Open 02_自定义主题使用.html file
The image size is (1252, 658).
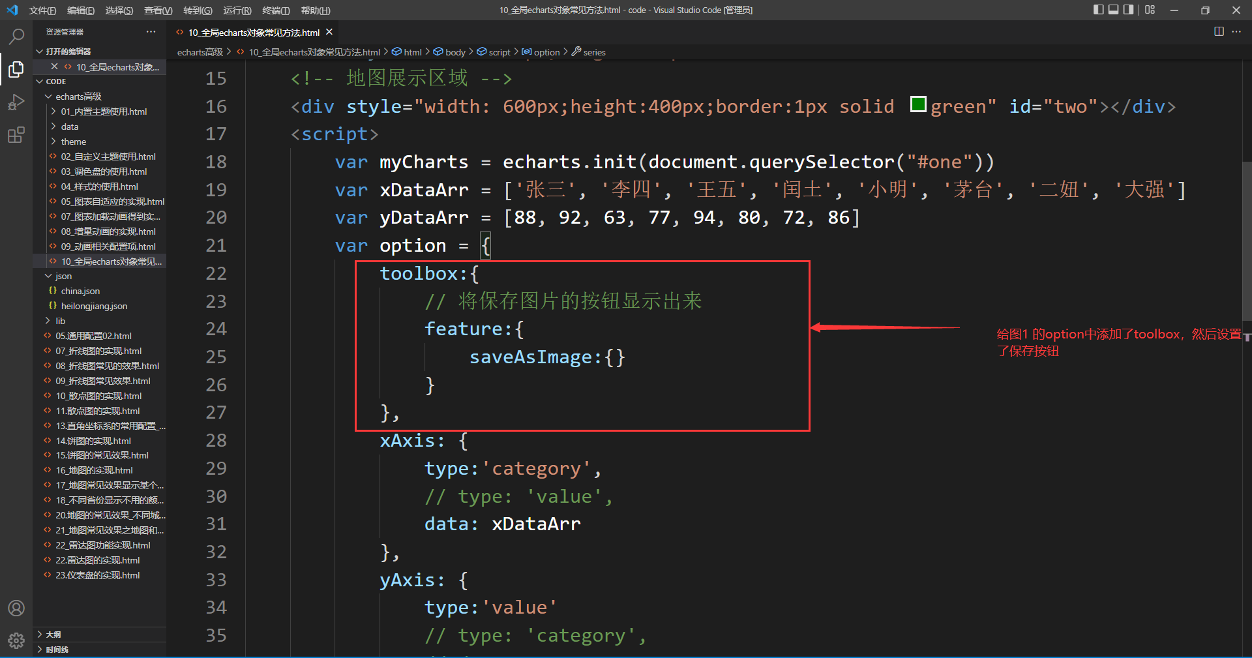coord(108,157)
